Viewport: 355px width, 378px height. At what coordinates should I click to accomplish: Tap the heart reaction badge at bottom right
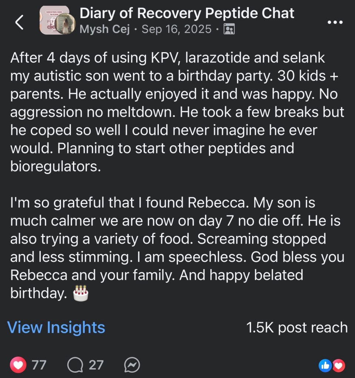pyautogui.click(x=339, y=365)
